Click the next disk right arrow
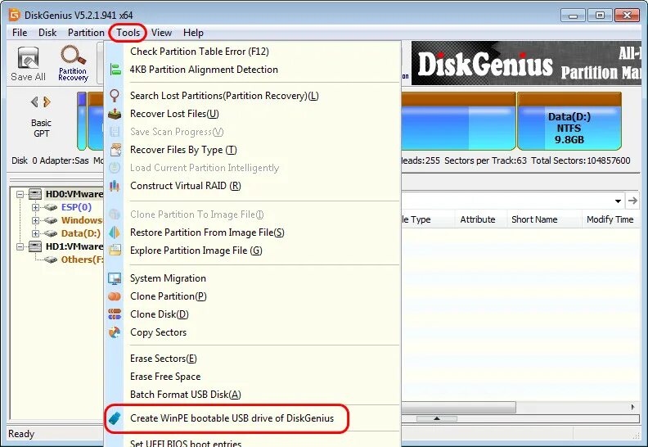 [x=47, y=102]
